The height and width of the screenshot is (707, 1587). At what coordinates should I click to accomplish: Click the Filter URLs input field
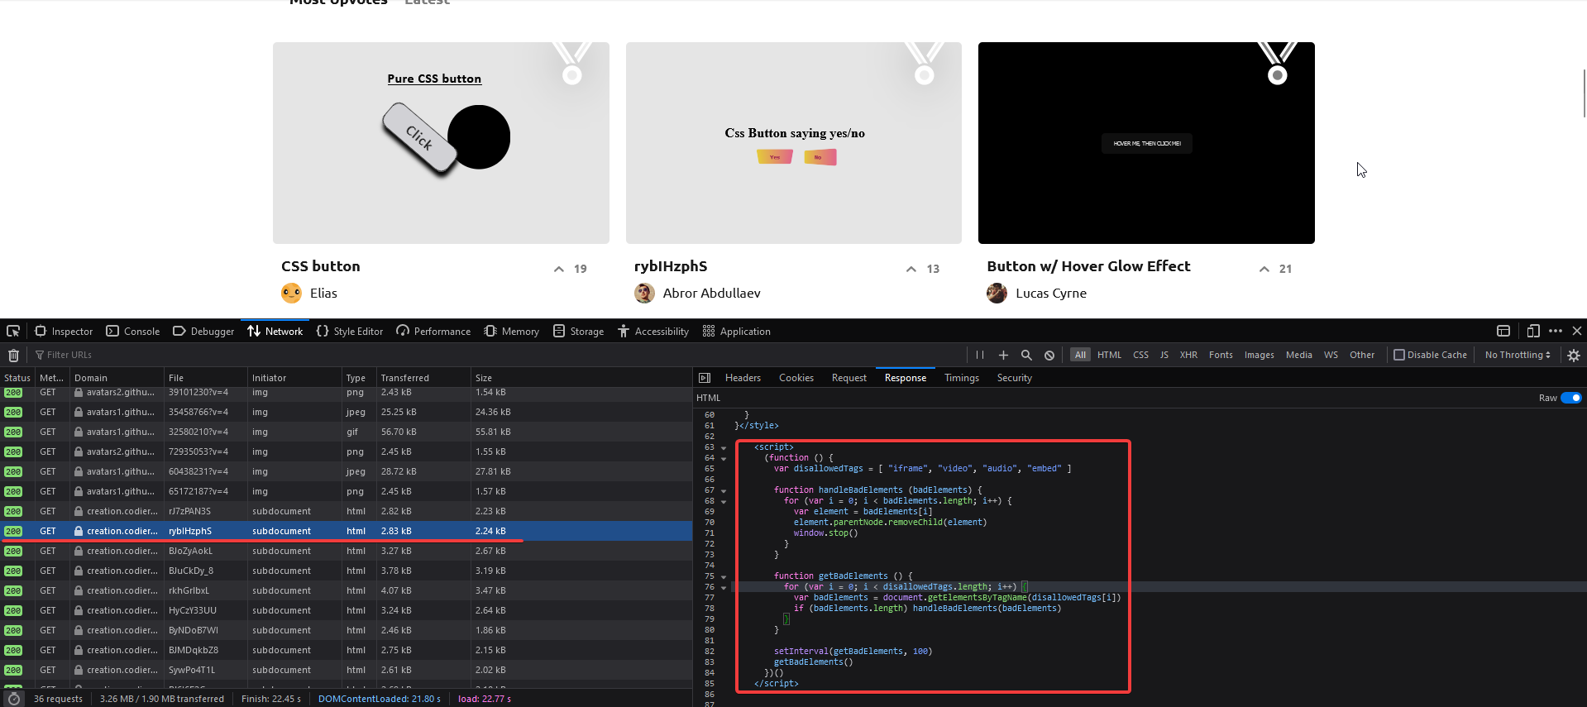coord(496,355)
